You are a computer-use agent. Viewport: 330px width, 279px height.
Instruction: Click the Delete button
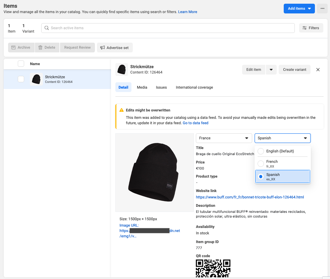47,47
